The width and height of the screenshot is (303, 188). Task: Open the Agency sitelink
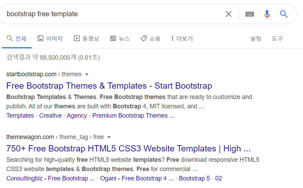[x=77, y=116]
